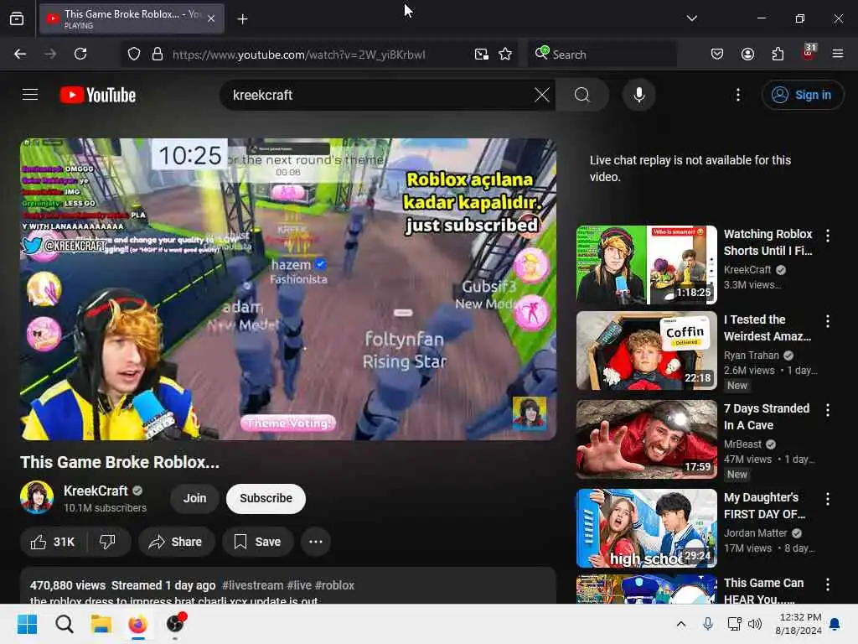Open more actions ellipsis under video
This screenshot has width=858, height=644.
(x=316, y=542)
